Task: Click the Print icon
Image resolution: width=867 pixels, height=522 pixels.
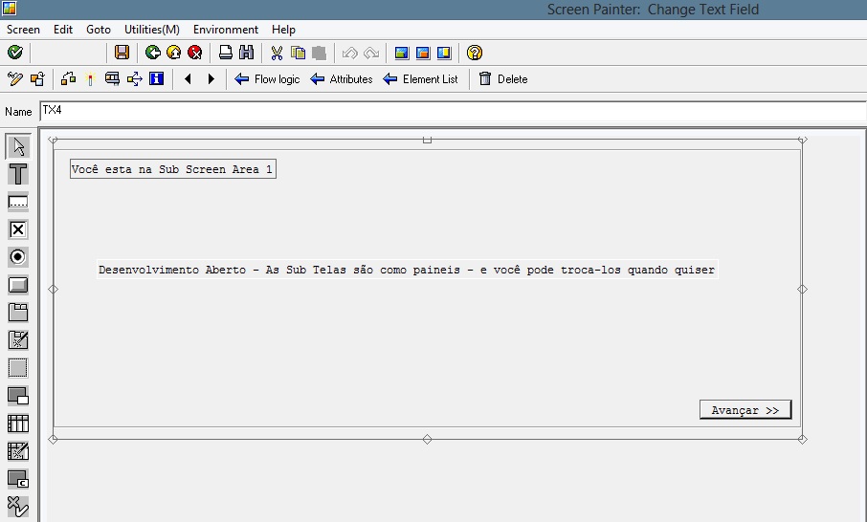Action: (226, 53)
